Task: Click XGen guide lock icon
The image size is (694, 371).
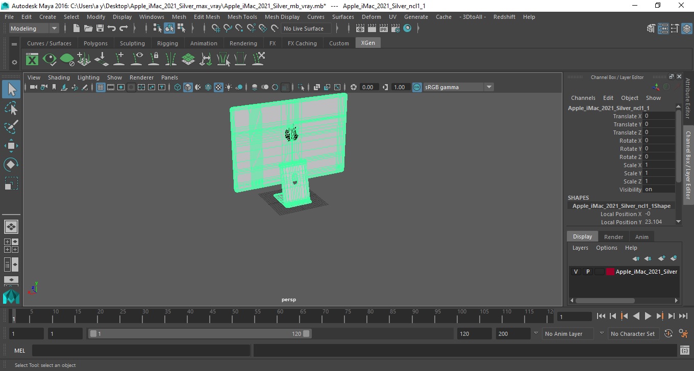Action: 154,60
